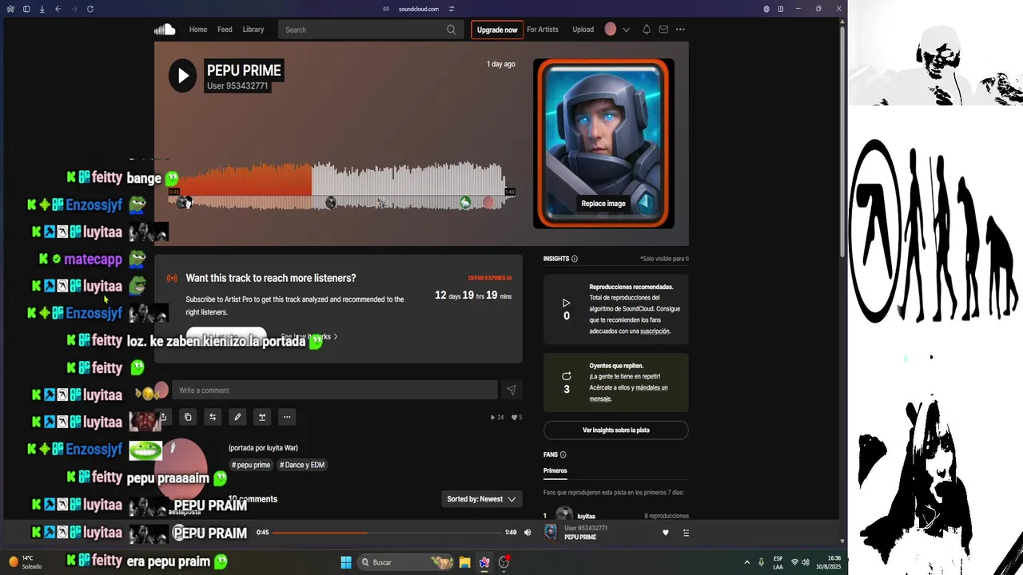Image resolution: width=1023 pixels, height=575 pixels.
Task: Click the browser back arrow
Action: pos(58,9)
